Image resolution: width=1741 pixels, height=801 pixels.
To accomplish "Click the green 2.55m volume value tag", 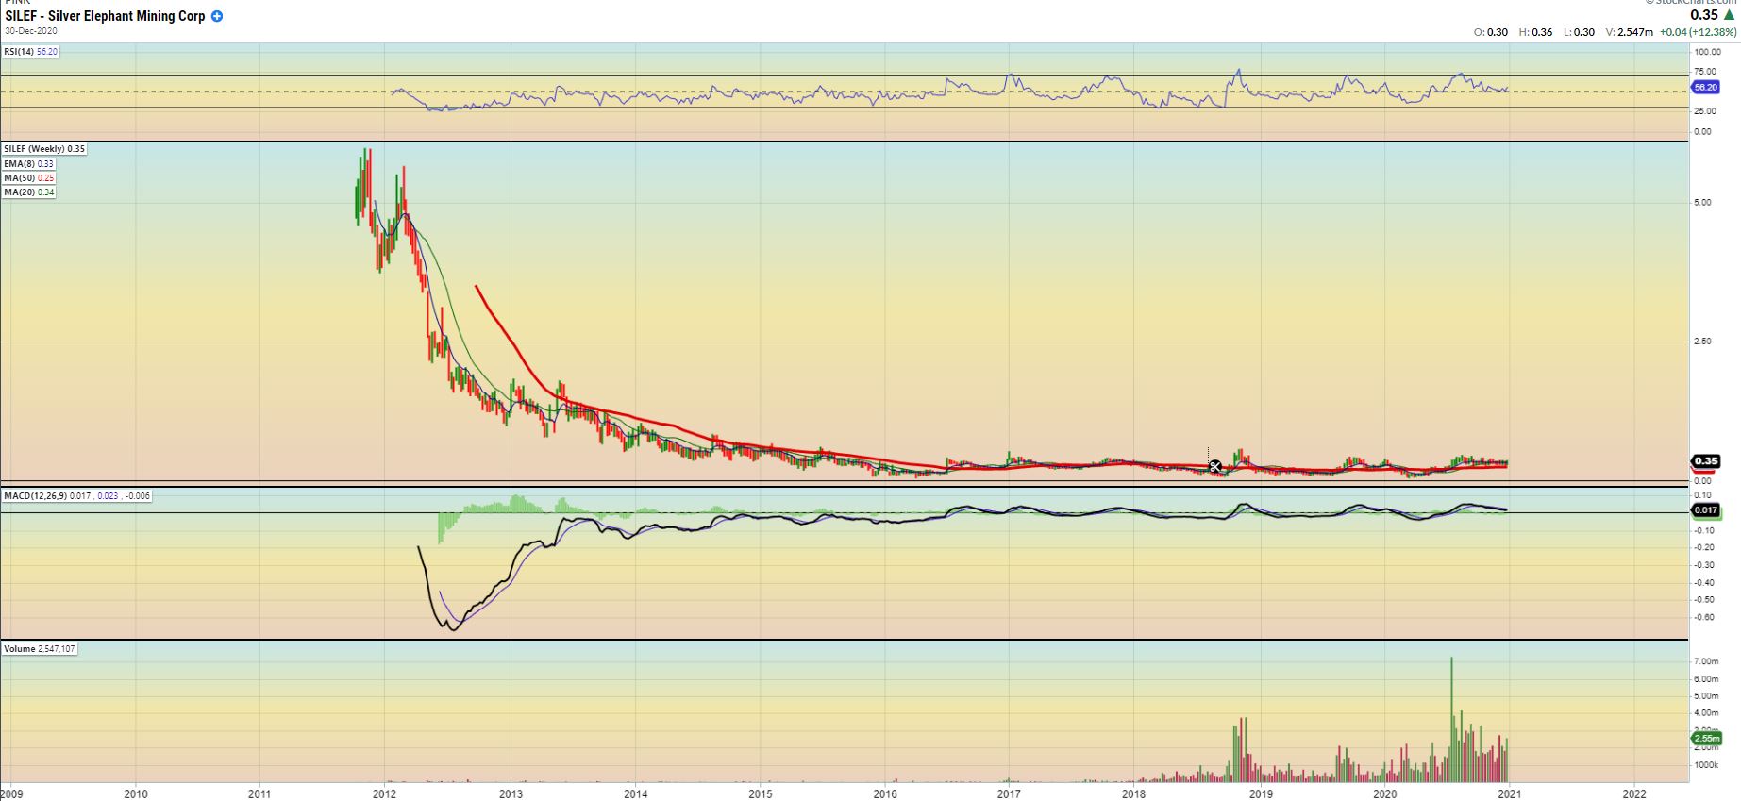I will tap(1707, 739).
